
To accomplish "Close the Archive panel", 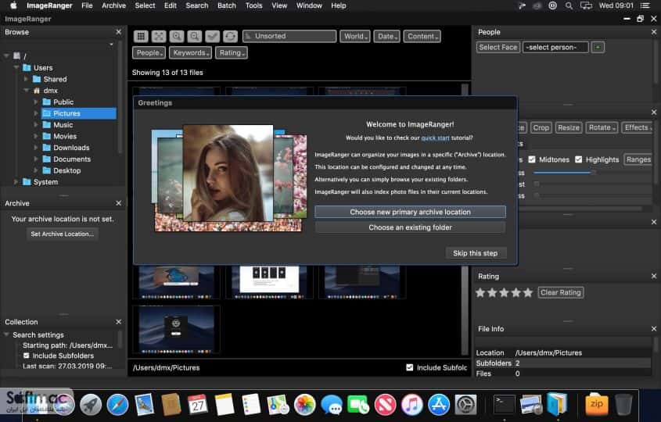I will pos(118,203).
